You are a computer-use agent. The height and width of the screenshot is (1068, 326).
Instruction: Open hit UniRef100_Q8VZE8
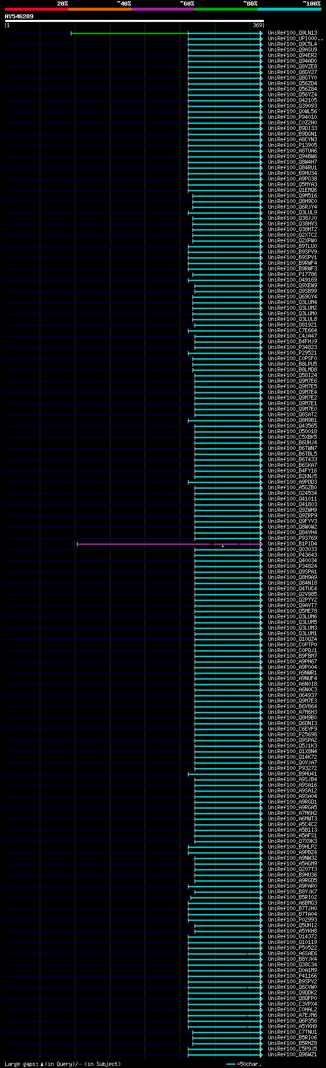(292, 67)
